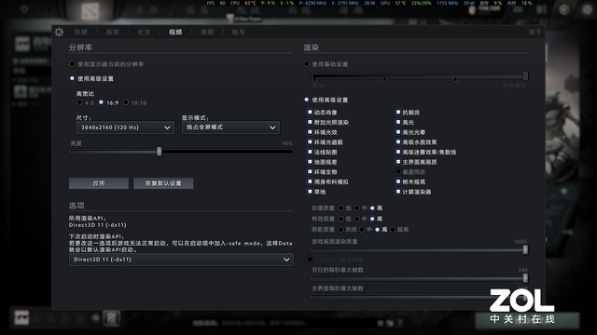This screenshot has height=335, width=597.
Task: Choose the 4:3 aspect ratio
Action: [79, 102]
